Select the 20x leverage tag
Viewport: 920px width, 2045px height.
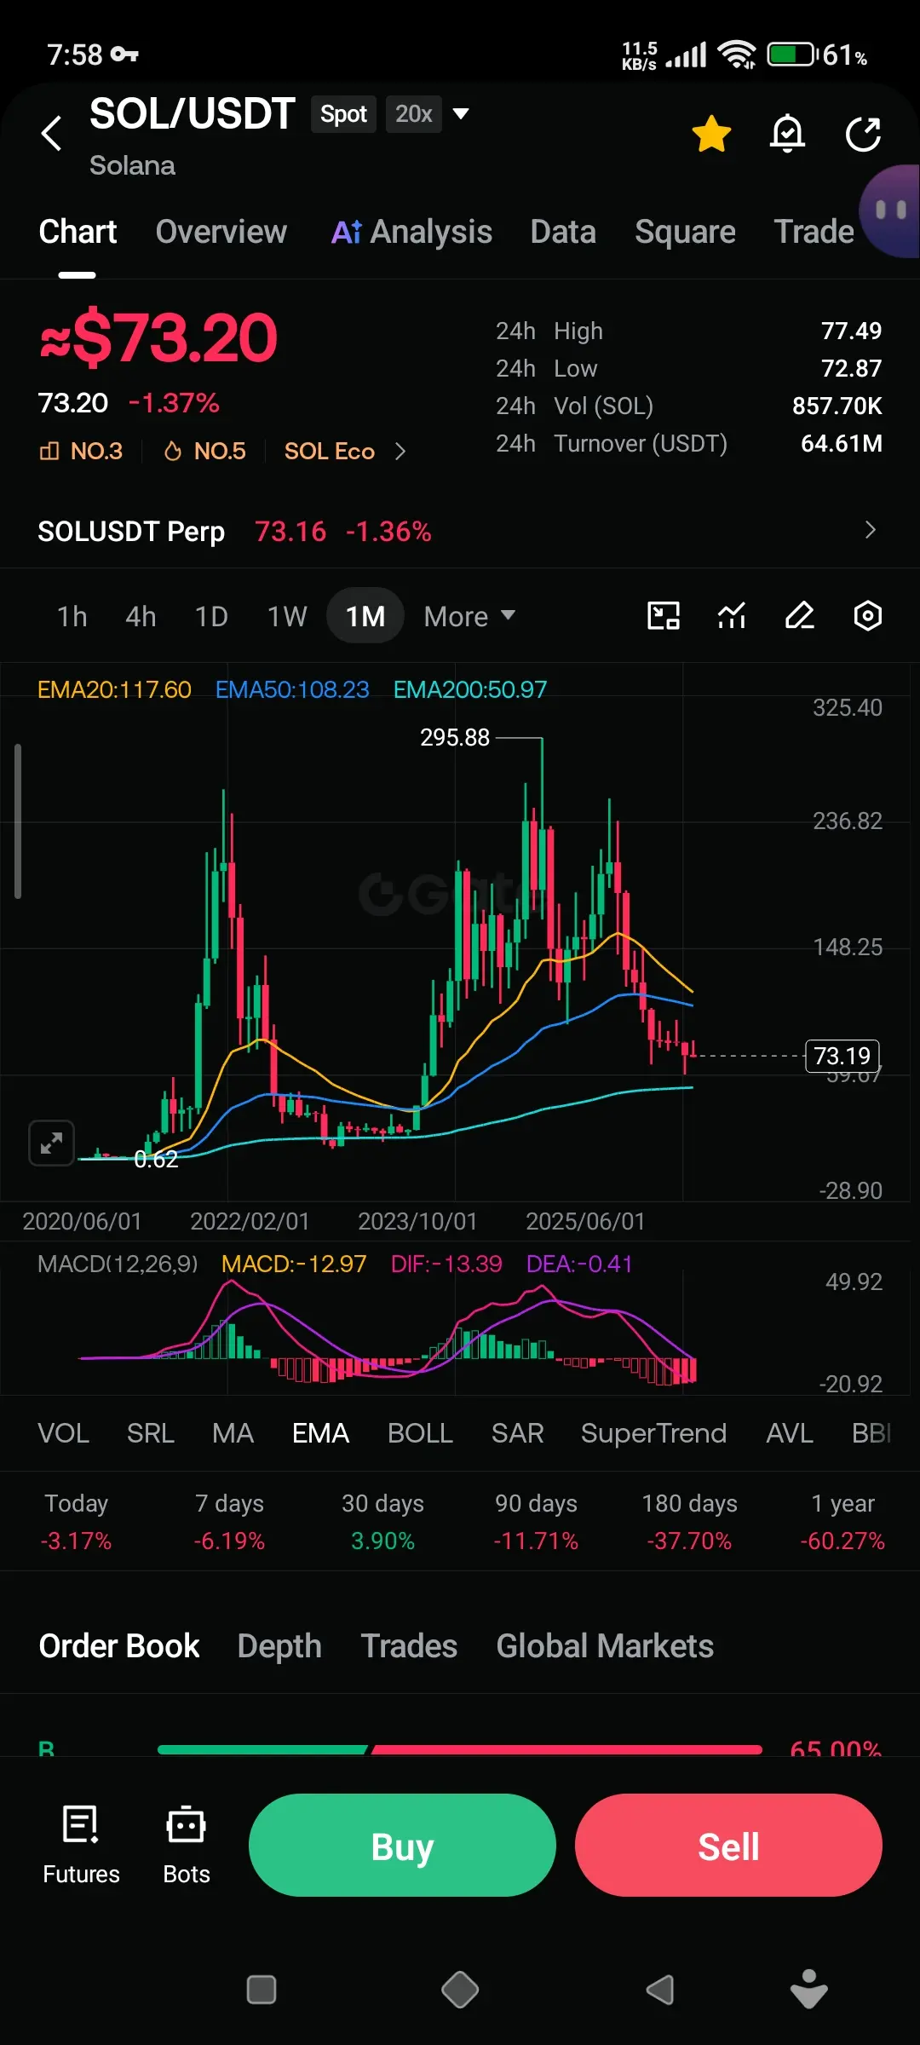414,114
